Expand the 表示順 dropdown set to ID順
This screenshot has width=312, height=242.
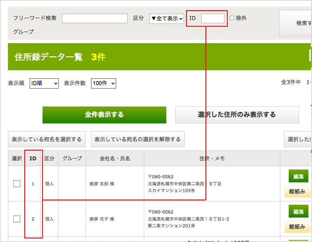click(44, 83)
